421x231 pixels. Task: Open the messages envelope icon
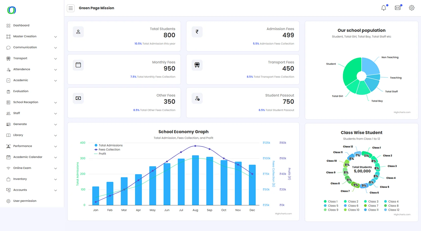click(x=398, y=8)
